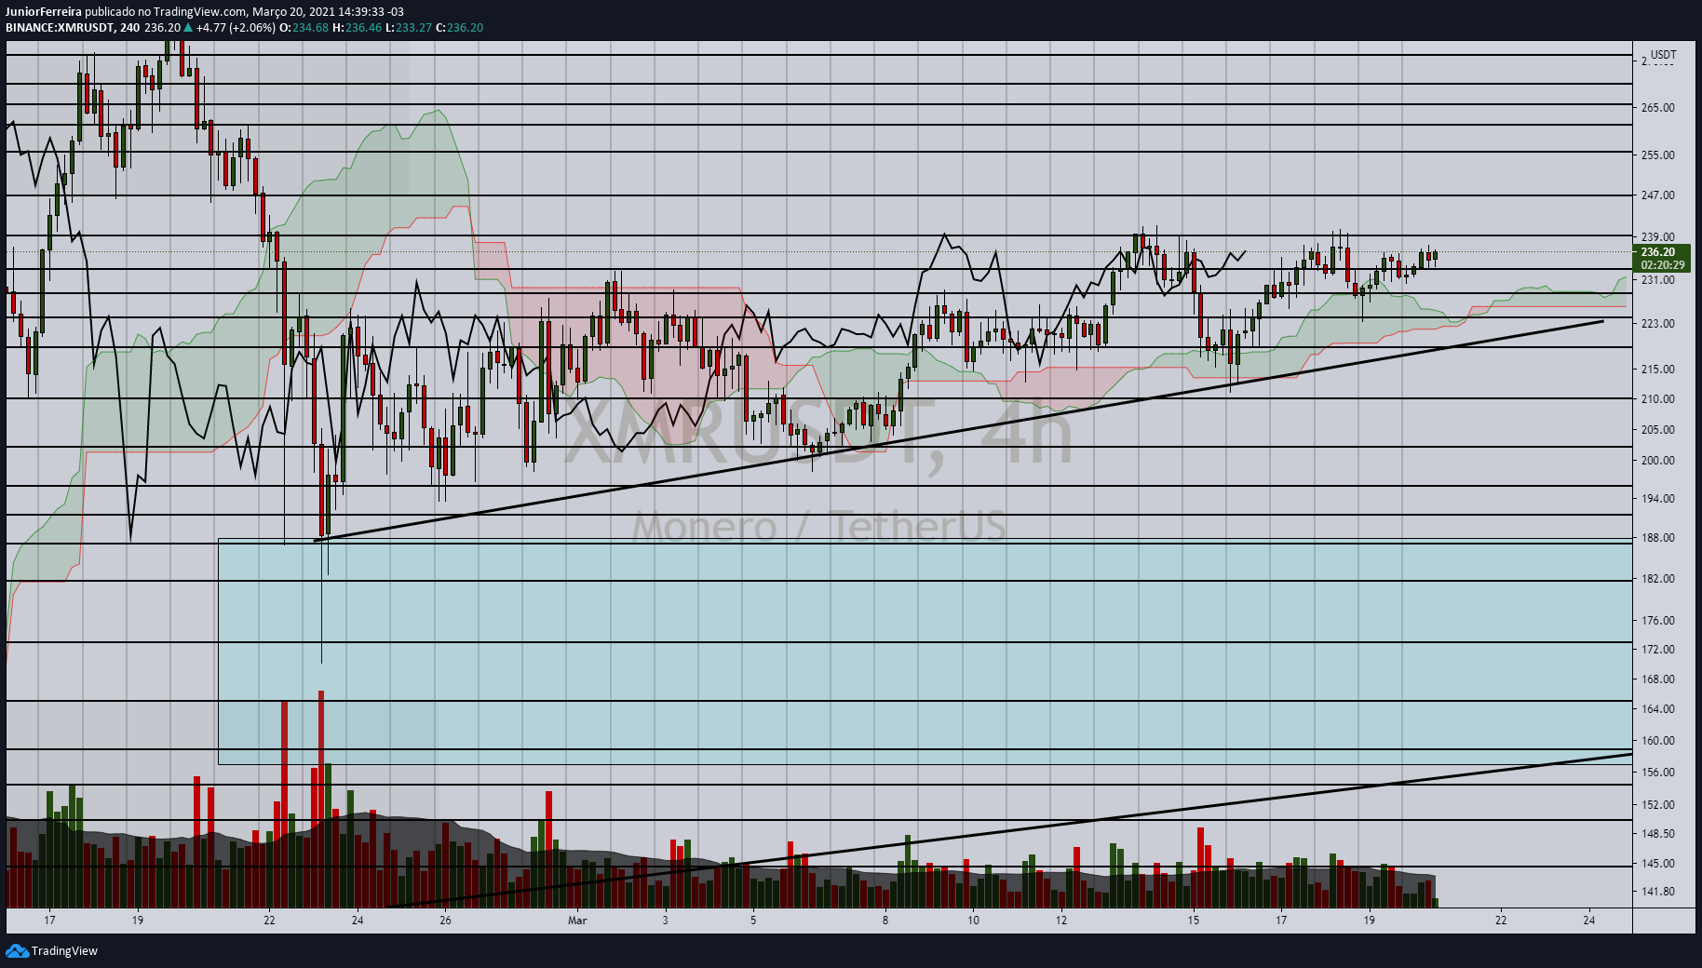The width and height of the screenshot is (1702, 968).
Task: Click the TradingView logo icon
Action: (17, 950)
